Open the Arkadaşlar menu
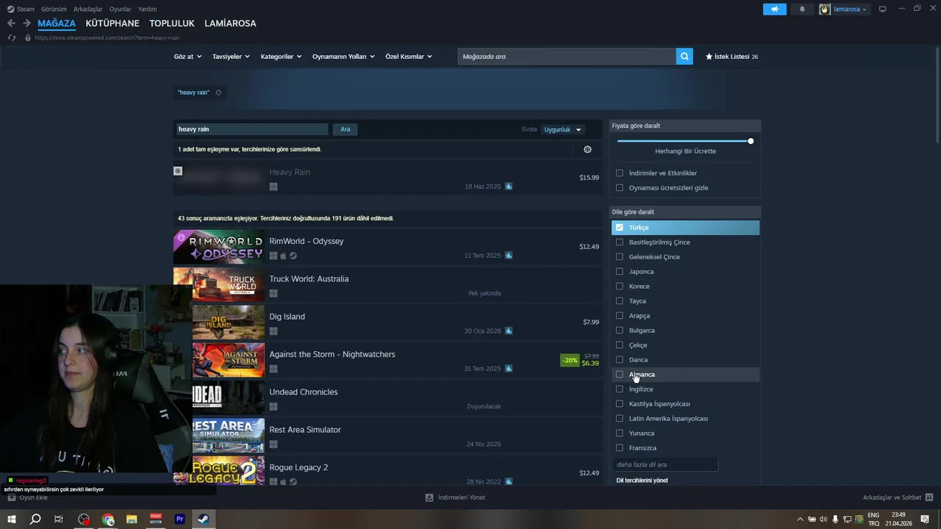941x529 pixels. click(88, 9)
